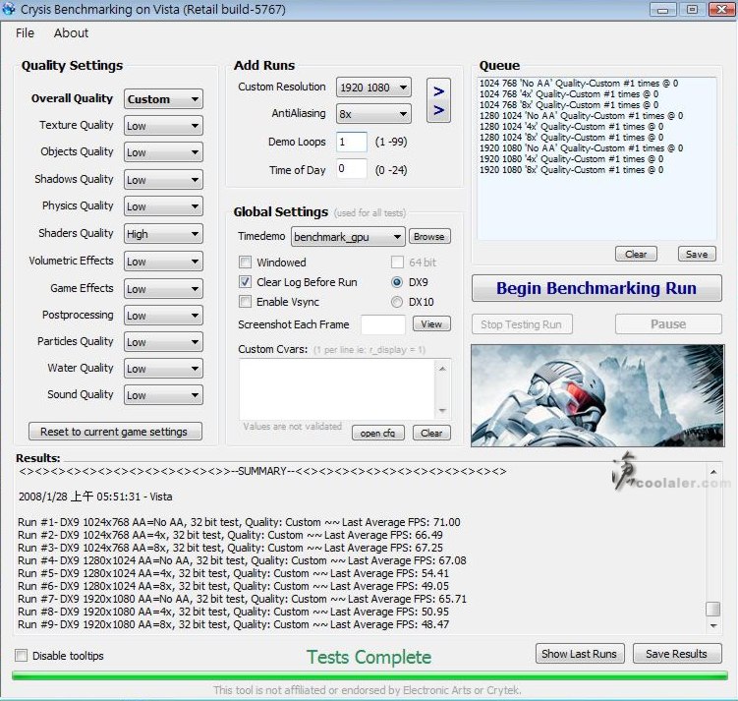The image size is (738, 701).
Task: Toggle the 64 bit checkbox
Action: click(398, 263)
